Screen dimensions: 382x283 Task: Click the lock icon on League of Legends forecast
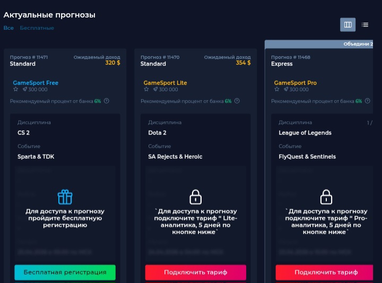pos(326,197)
